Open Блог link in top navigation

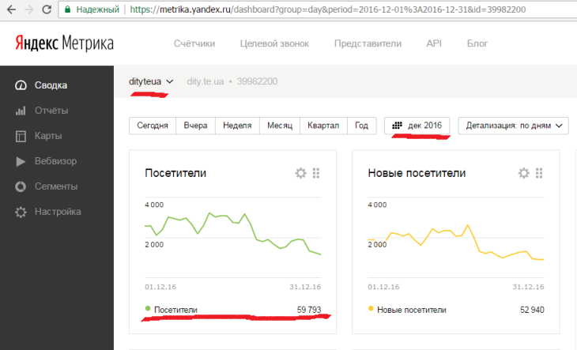pos(477,43)
